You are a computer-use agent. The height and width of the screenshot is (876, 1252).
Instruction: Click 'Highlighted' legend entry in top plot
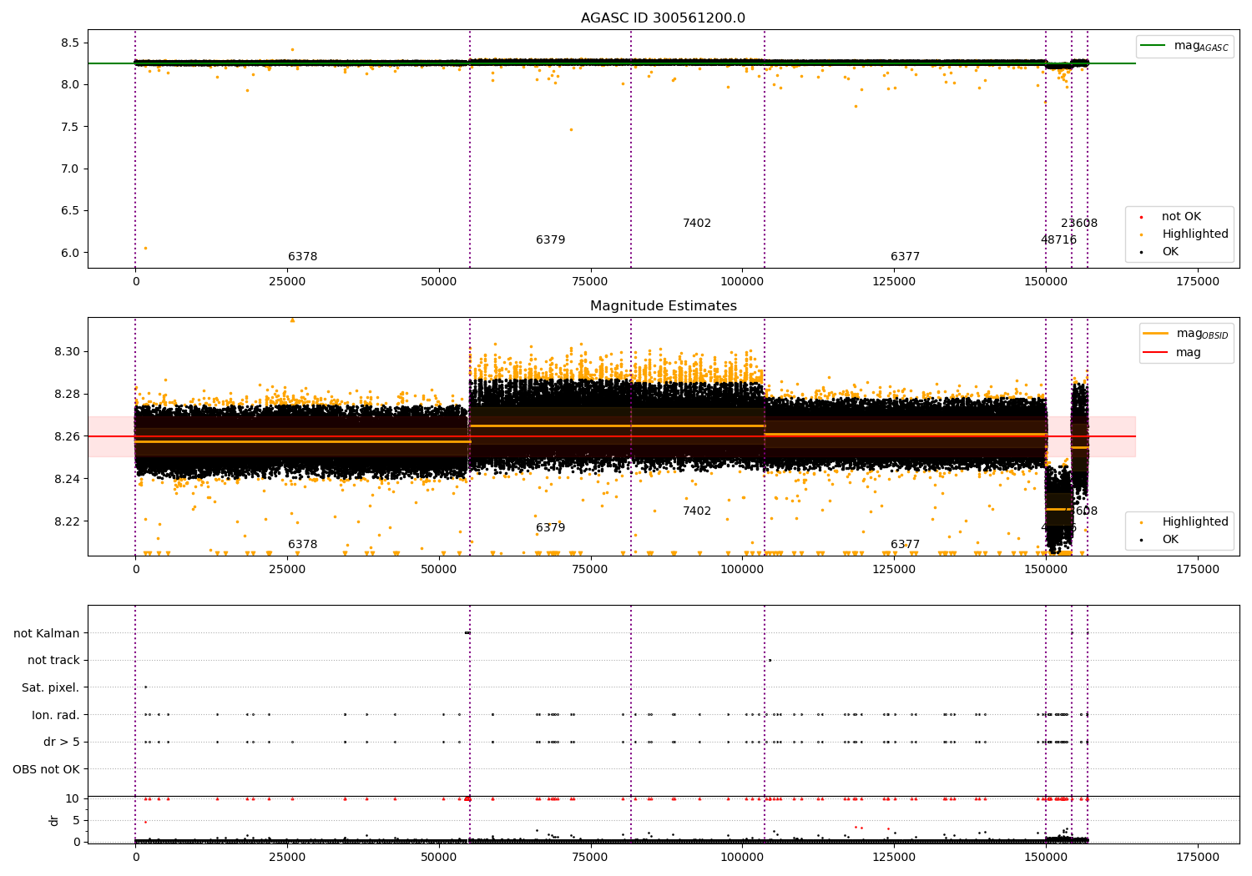[1195, 234]
